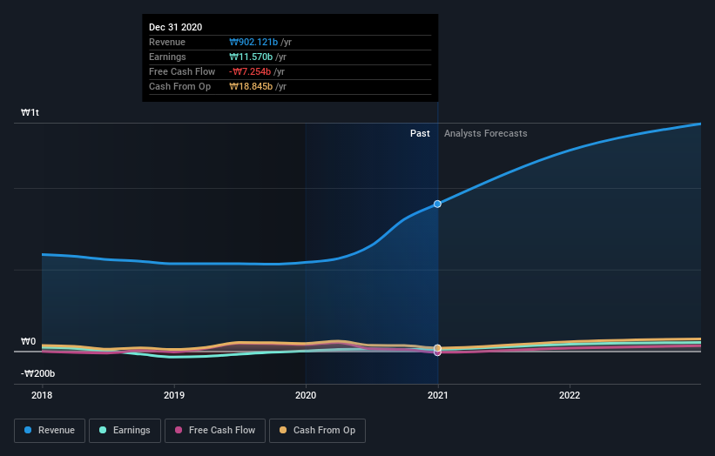Viewport: 715px width, 456px height.
Task: Toggle the Revenue legend button
Action: pyautogui.click(x=50, y=431)
